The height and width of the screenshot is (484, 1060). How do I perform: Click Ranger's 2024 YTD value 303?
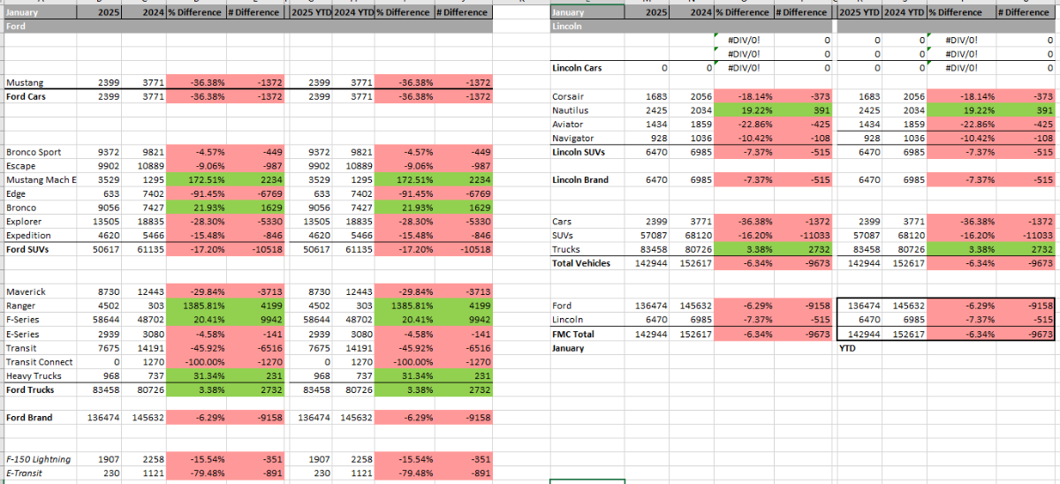point(362,306)
